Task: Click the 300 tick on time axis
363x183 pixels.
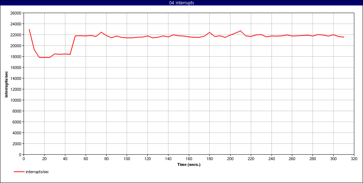Action: 333,159
